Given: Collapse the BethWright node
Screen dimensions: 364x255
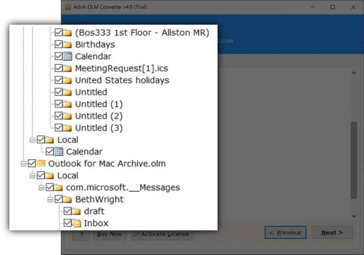Looking at the screenshot, I should 50,200.
